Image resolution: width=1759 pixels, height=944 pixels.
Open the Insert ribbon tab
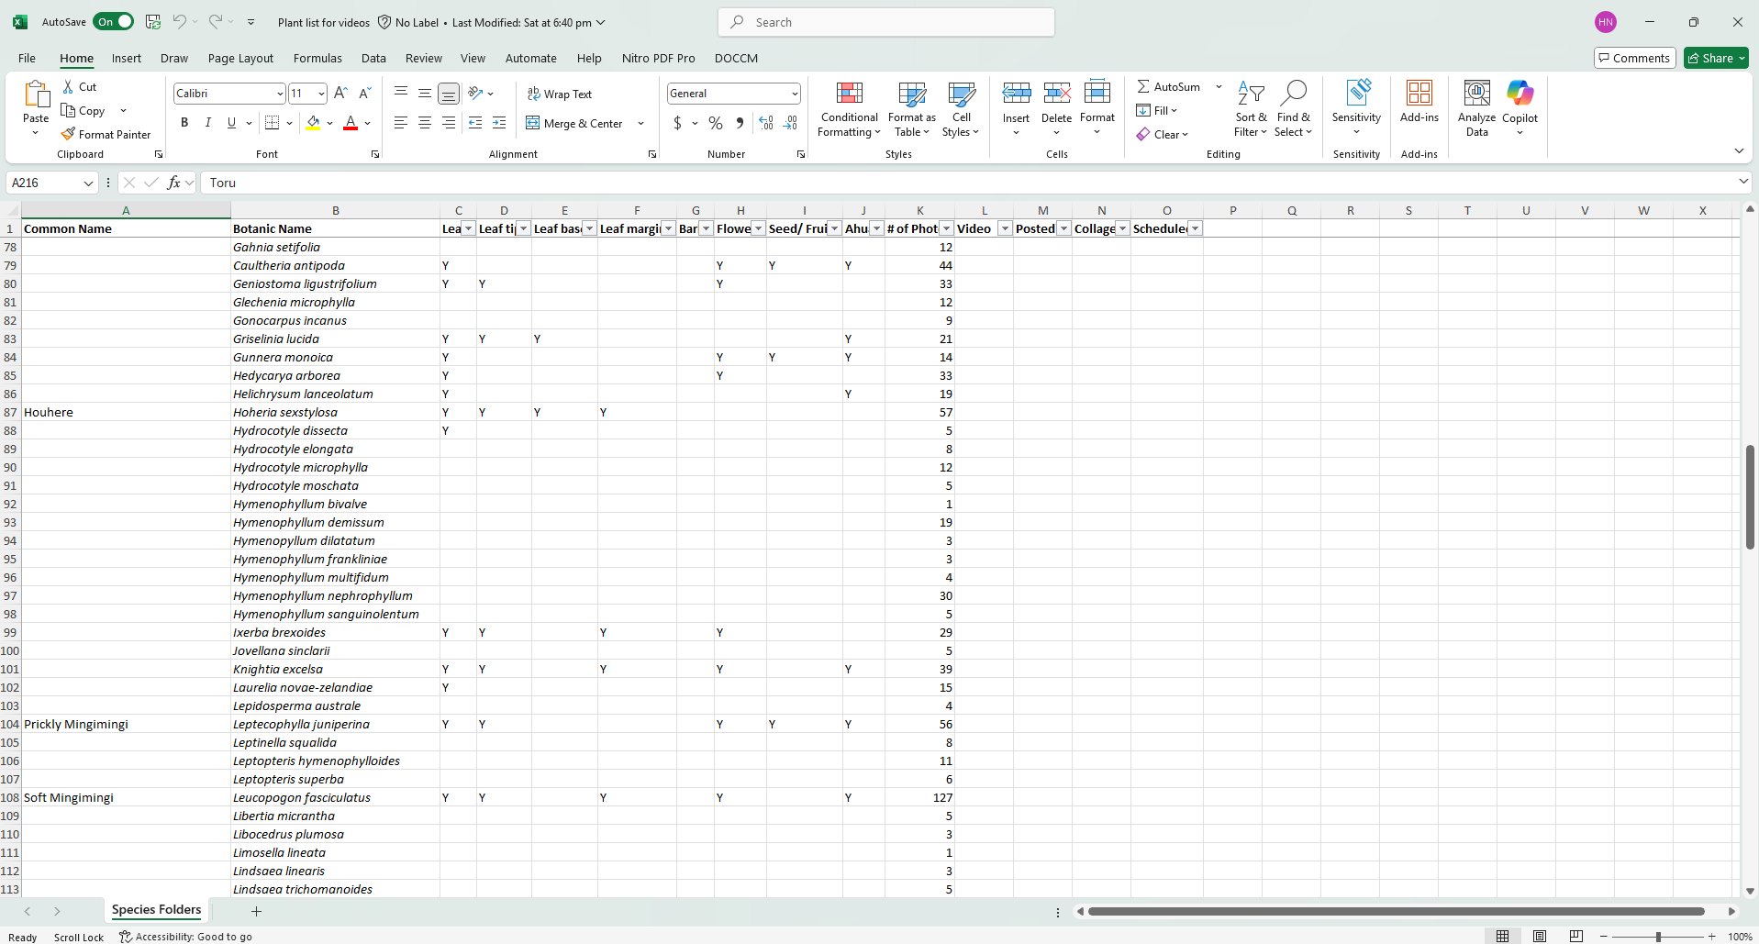[127, 58]
